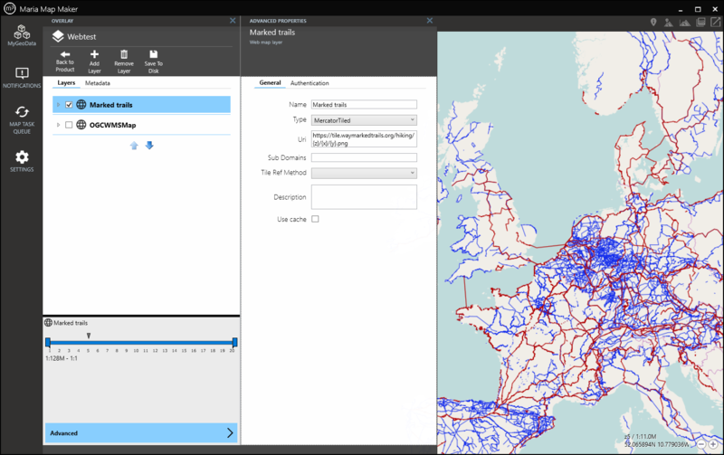Viewport: 724px width, 455px height.
Task: Open the MyGeoData section
Action: pos(21,35)
